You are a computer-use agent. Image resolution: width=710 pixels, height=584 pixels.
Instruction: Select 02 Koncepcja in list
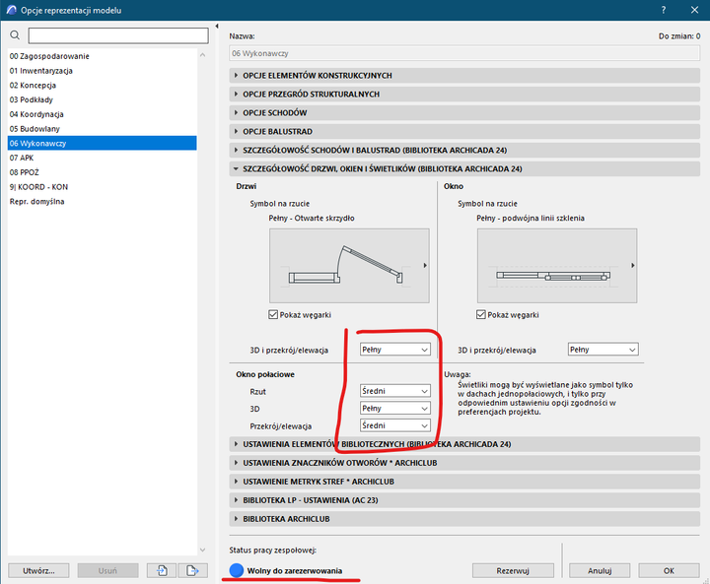pos(102,85)
